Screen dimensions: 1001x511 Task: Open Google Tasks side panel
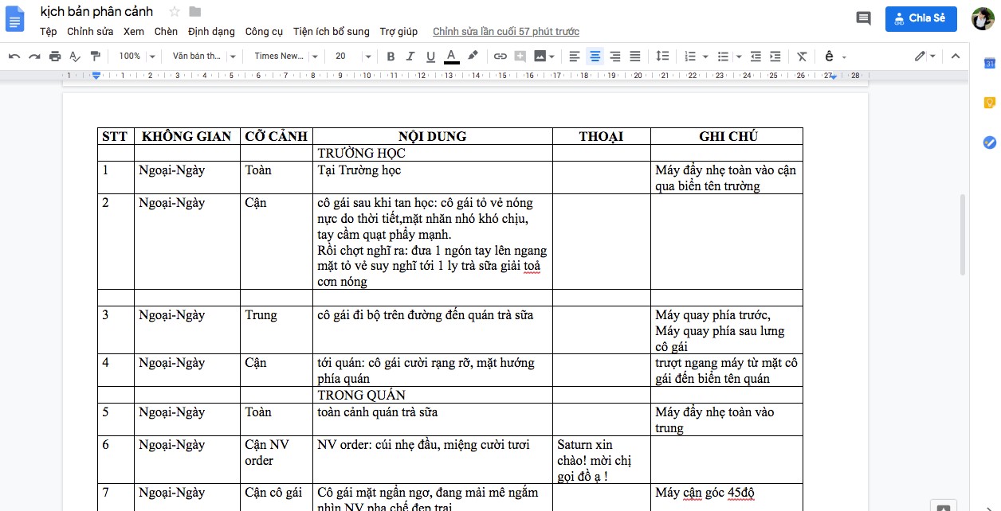coord(989,142)
